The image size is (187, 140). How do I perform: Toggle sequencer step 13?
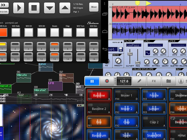tap(55, 57)
